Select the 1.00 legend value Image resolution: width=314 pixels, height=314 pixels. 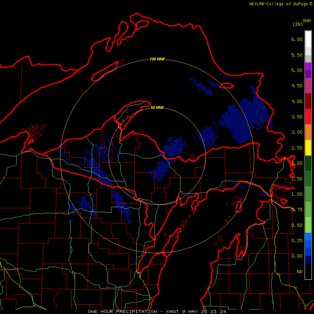297,194
